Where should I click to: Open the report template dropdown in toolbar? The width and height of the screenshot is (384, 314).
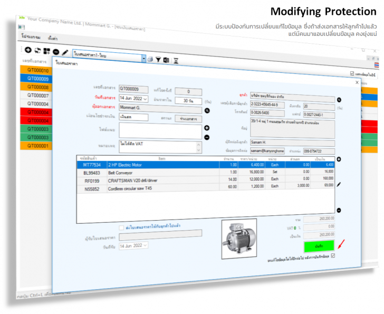click(x=144, y=59)
